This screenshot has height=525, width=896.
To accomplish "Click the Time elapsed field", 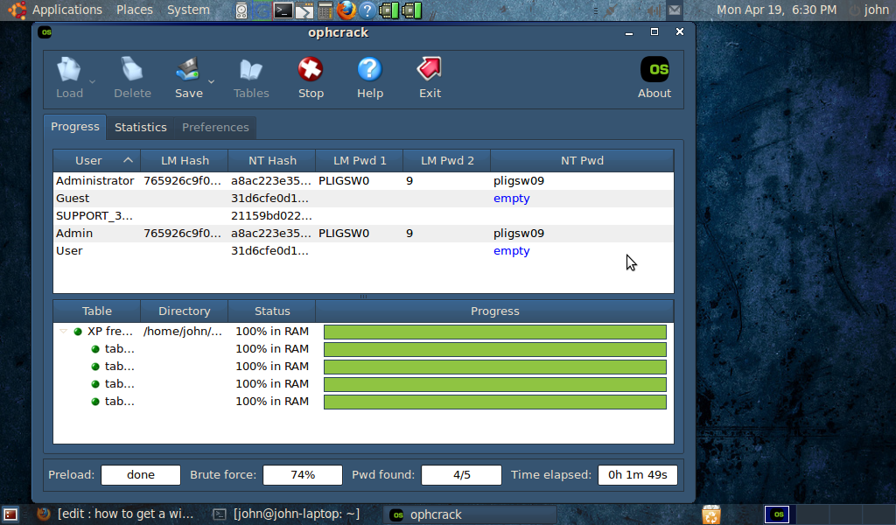I will [x=638, y=475].
